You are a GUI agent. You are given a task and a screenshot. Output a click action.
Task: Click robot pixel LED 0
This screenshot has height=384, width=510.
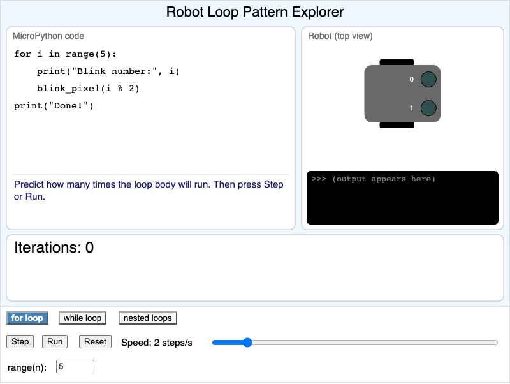pyautogui.click(x=428, y=79)
